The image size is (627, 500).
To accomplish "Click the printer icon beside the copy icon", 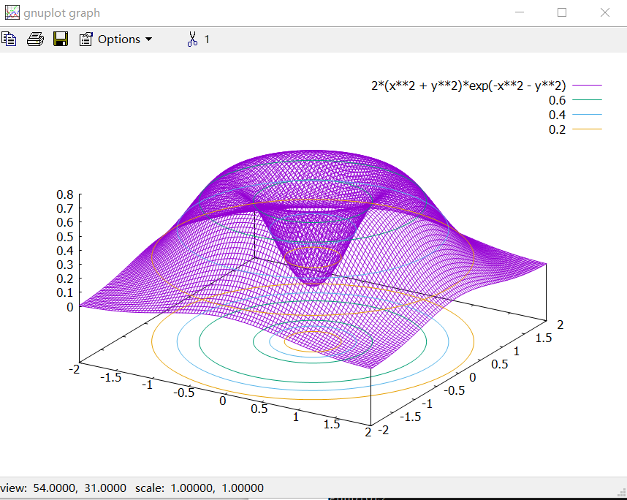I will 35,39.
